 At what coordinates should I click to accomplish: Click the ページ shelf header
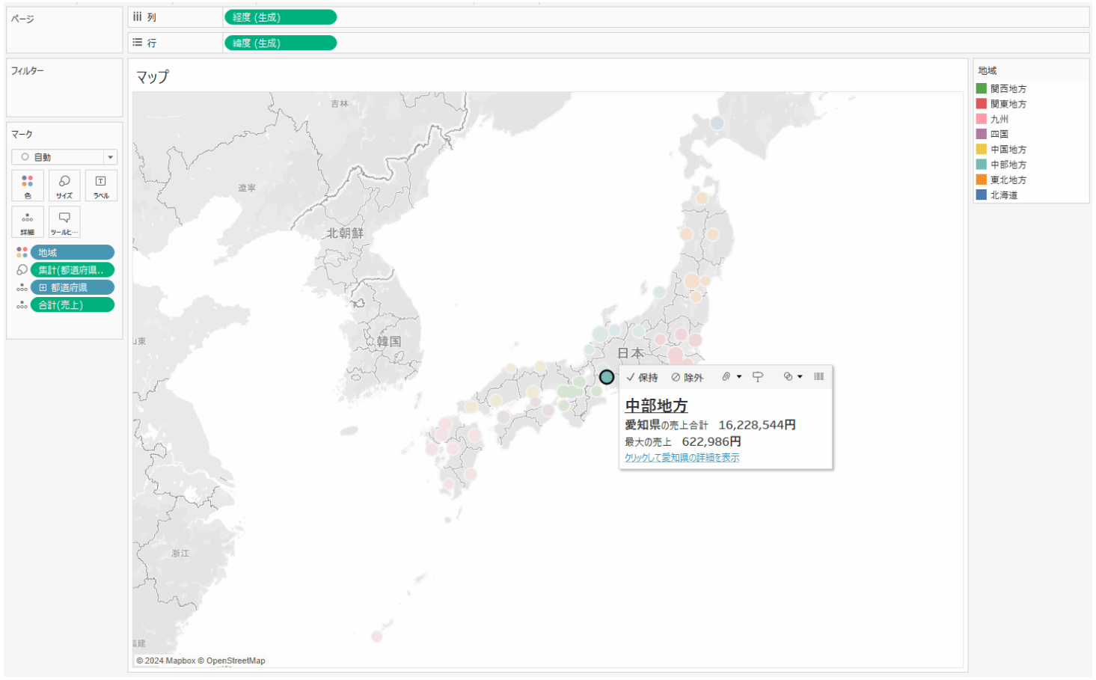point(22,19)
